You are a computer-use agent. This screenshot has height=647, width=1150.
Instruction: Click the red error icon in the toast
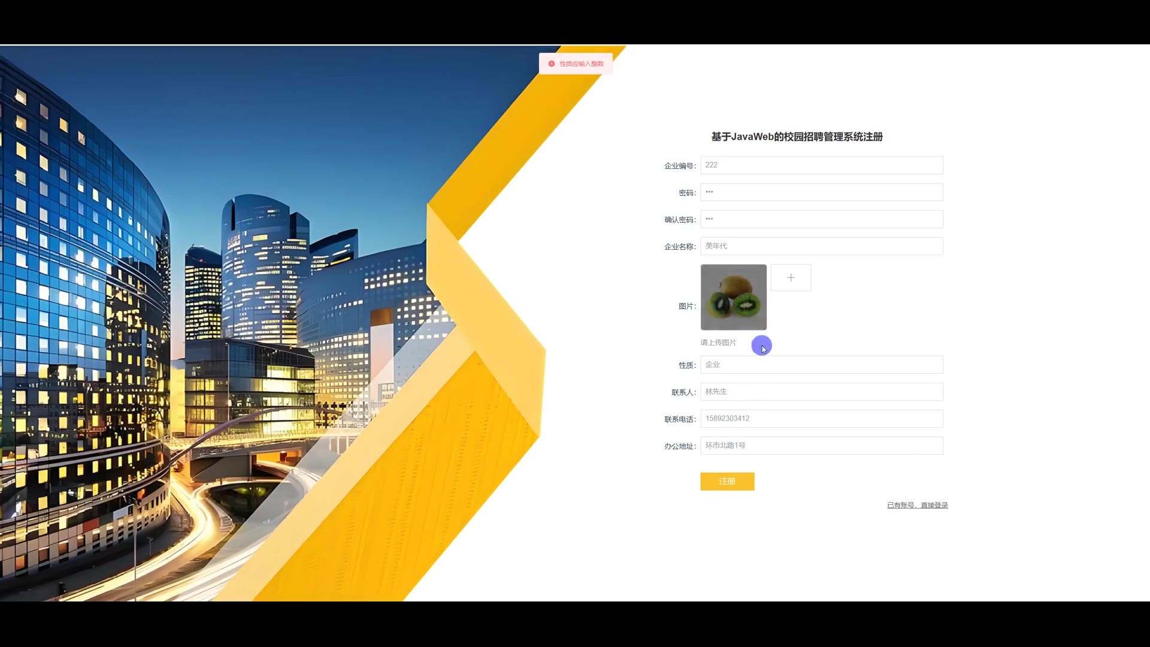click(552, 64)
